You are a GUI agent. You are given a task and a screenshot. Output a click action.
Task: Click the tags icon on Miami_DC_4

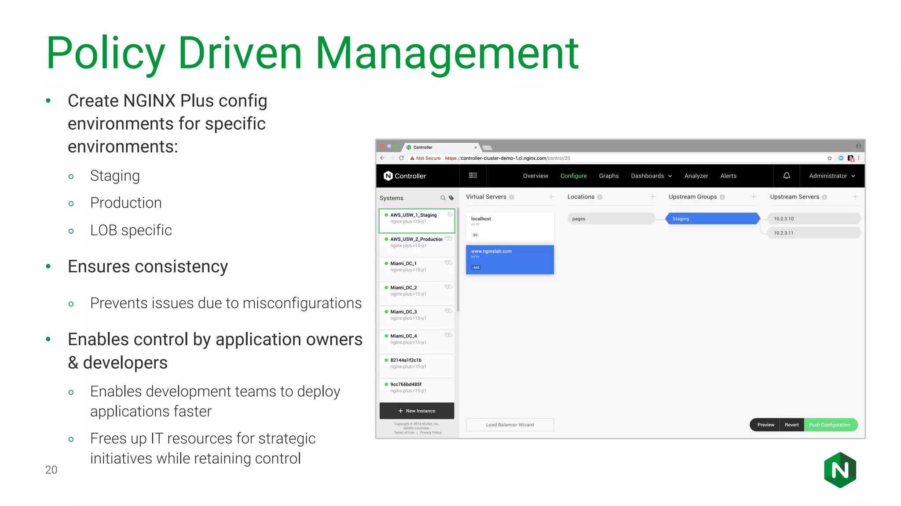tap(449, 335)
